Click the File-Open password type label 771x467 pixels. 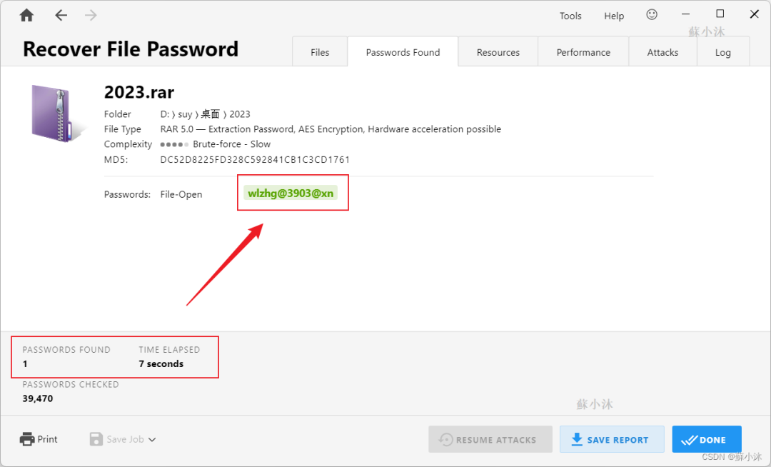click(x=181, y=194)
